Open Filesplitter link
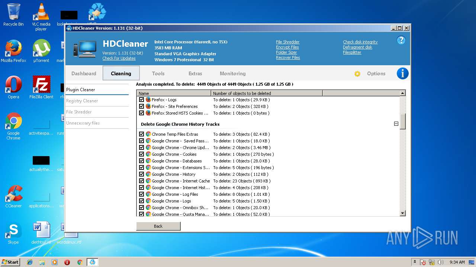Image resolution: width=476 pixels, height=267 pixels. (352, 53)
